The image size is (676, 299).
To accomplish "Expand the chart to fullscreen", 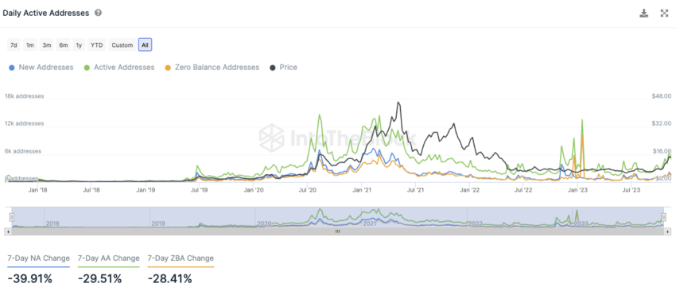I will pyautogui.click(x=664, y=13).
